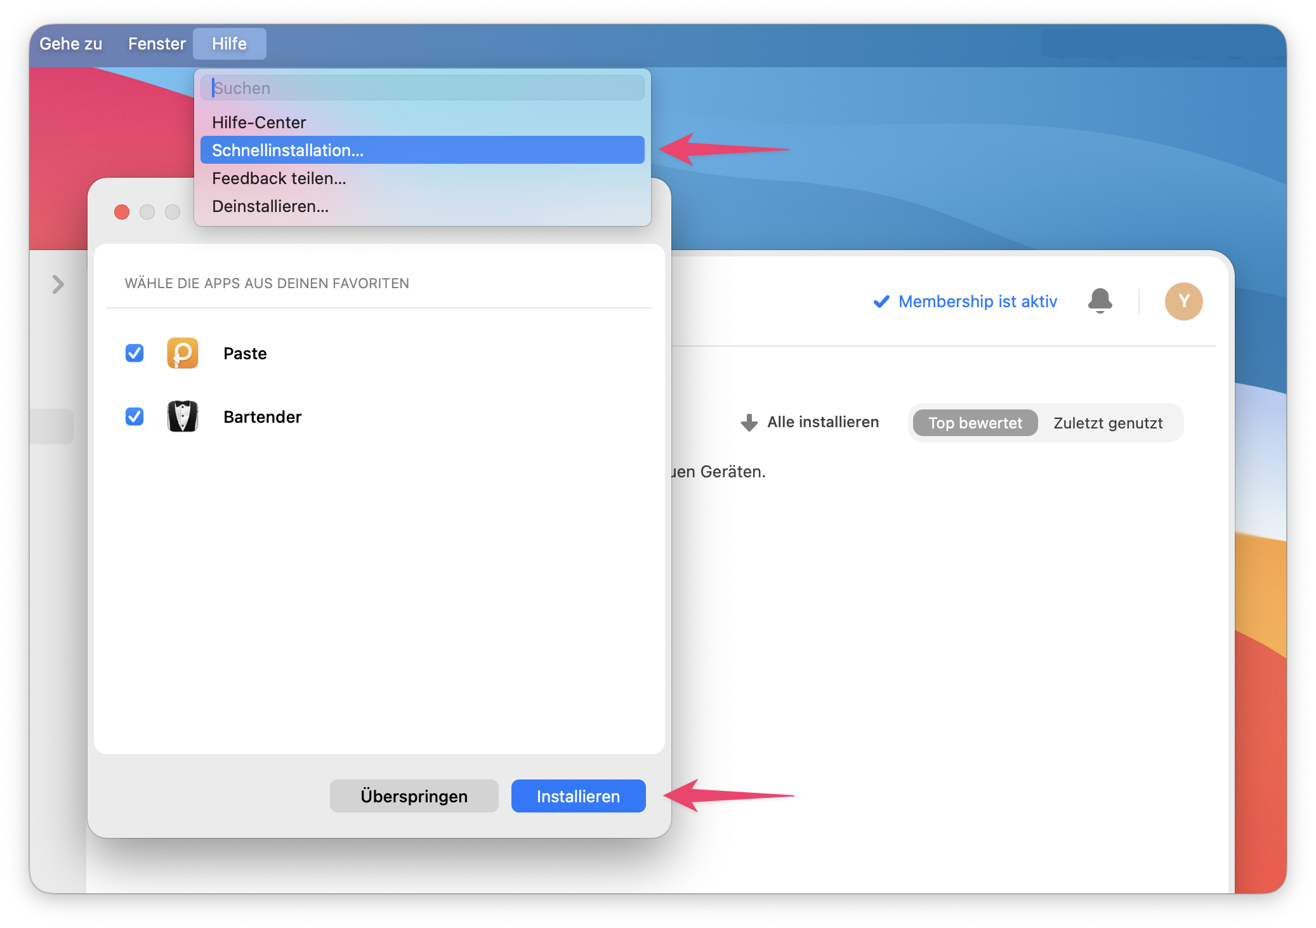The image size is (1316, 928).
Task: Click the Paste app icon
Action: 183,354
